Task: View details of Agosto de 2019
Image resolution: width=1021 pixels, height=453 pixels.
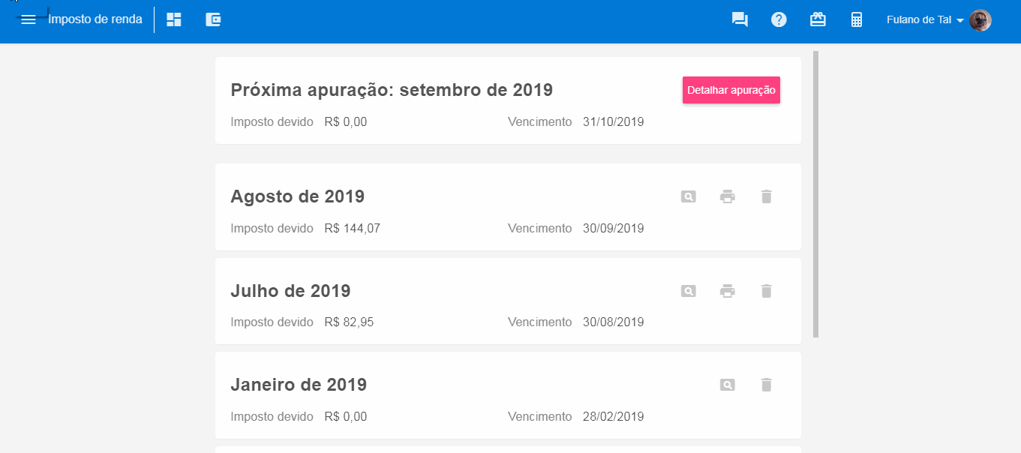Action: 688,196
